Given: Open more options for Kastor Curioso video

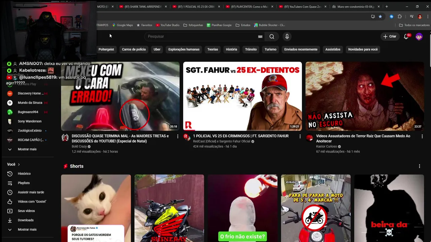Looking at the screenshot, I should [x=422, y=136].
